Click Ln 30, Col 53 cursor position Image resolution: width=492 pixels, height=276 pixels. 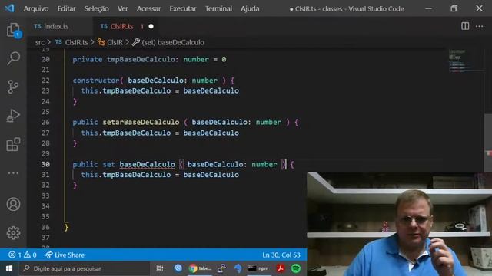(281, 255)
